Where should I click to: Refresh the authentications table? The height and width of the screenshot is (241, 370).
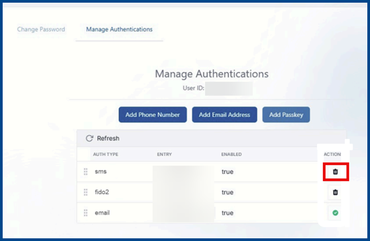click(x=102, y=138)
